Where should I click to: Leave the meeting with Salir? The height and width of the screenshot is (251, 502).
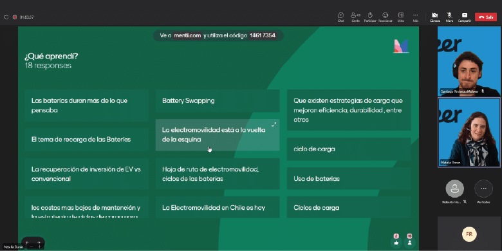(486, 17)
